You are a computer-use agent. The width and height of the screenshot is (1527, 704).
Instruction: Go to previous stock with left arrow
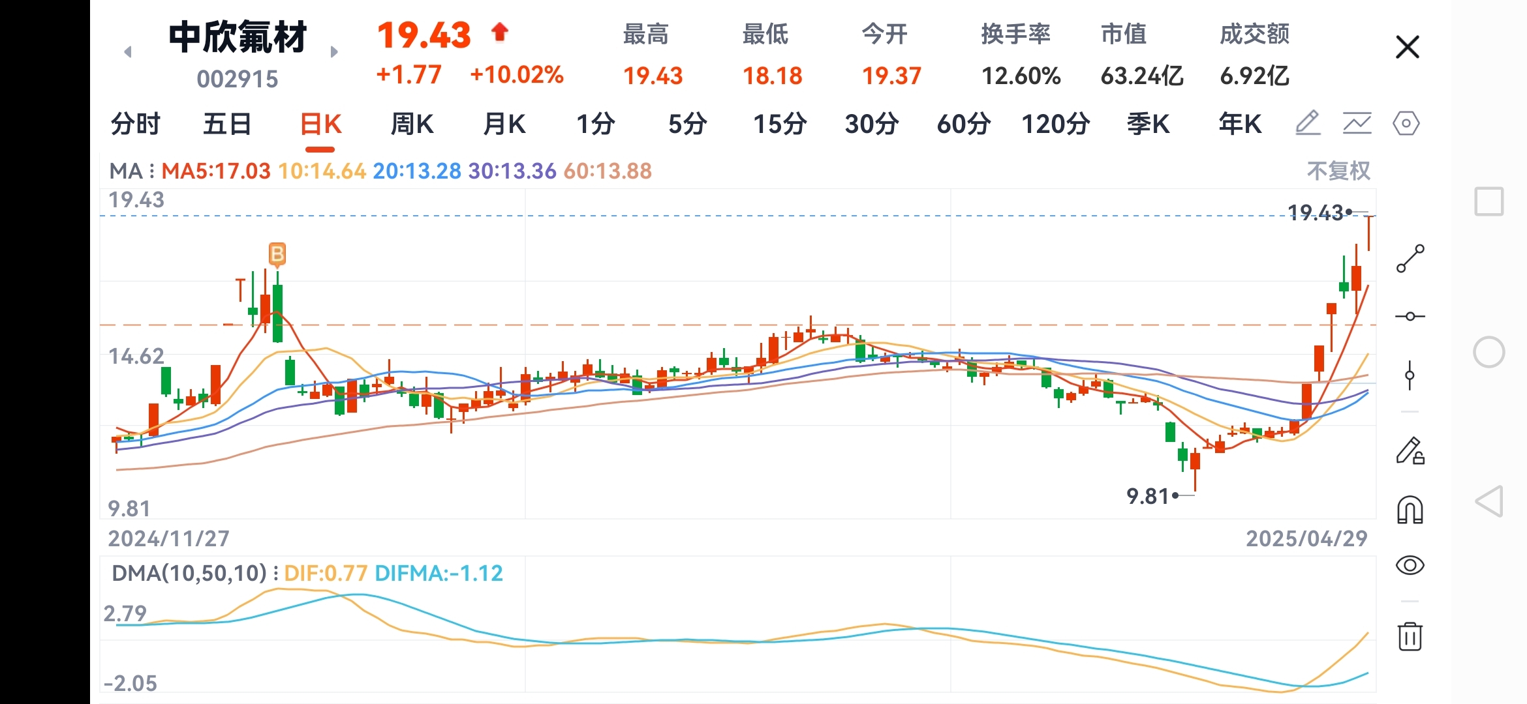(128, 51)
